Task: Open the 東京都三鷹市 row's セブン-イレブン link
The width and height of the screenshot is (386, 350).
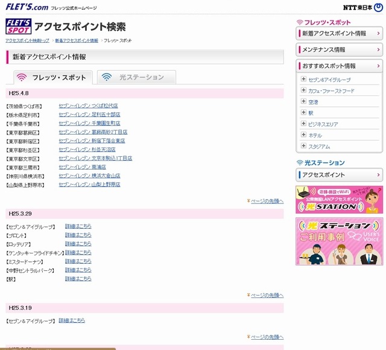Action: (82, 167)
